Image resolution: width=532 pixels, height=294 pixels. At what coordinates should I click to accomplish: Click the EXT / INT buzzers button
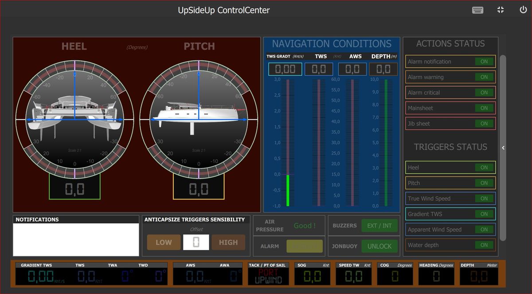point(379,226)
